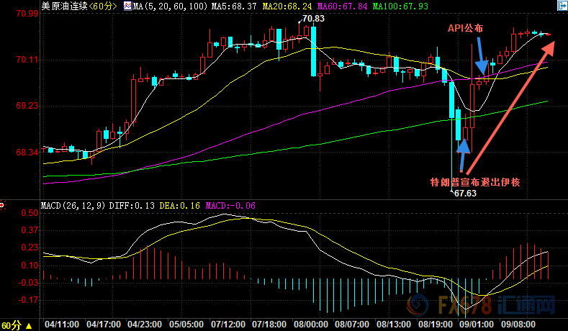Click the 04/17:00 time axis marker
The image size is (568, 331).
pyautogui.click(x=103, y=325)
